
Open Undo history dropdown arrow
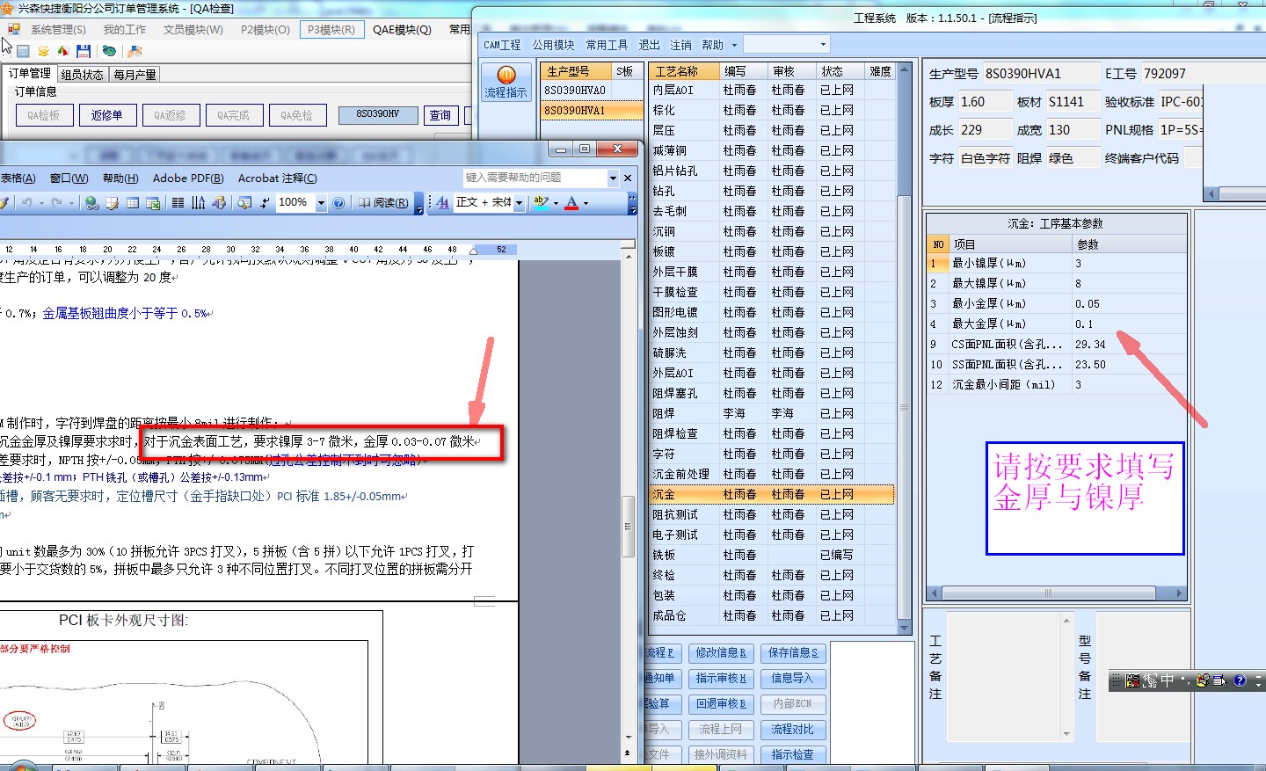point(41,203)
